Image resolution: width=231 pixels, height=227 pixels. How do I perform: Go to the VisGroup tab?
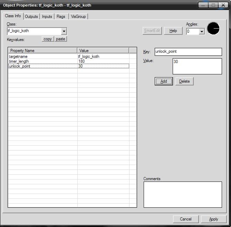click(78, 17)
